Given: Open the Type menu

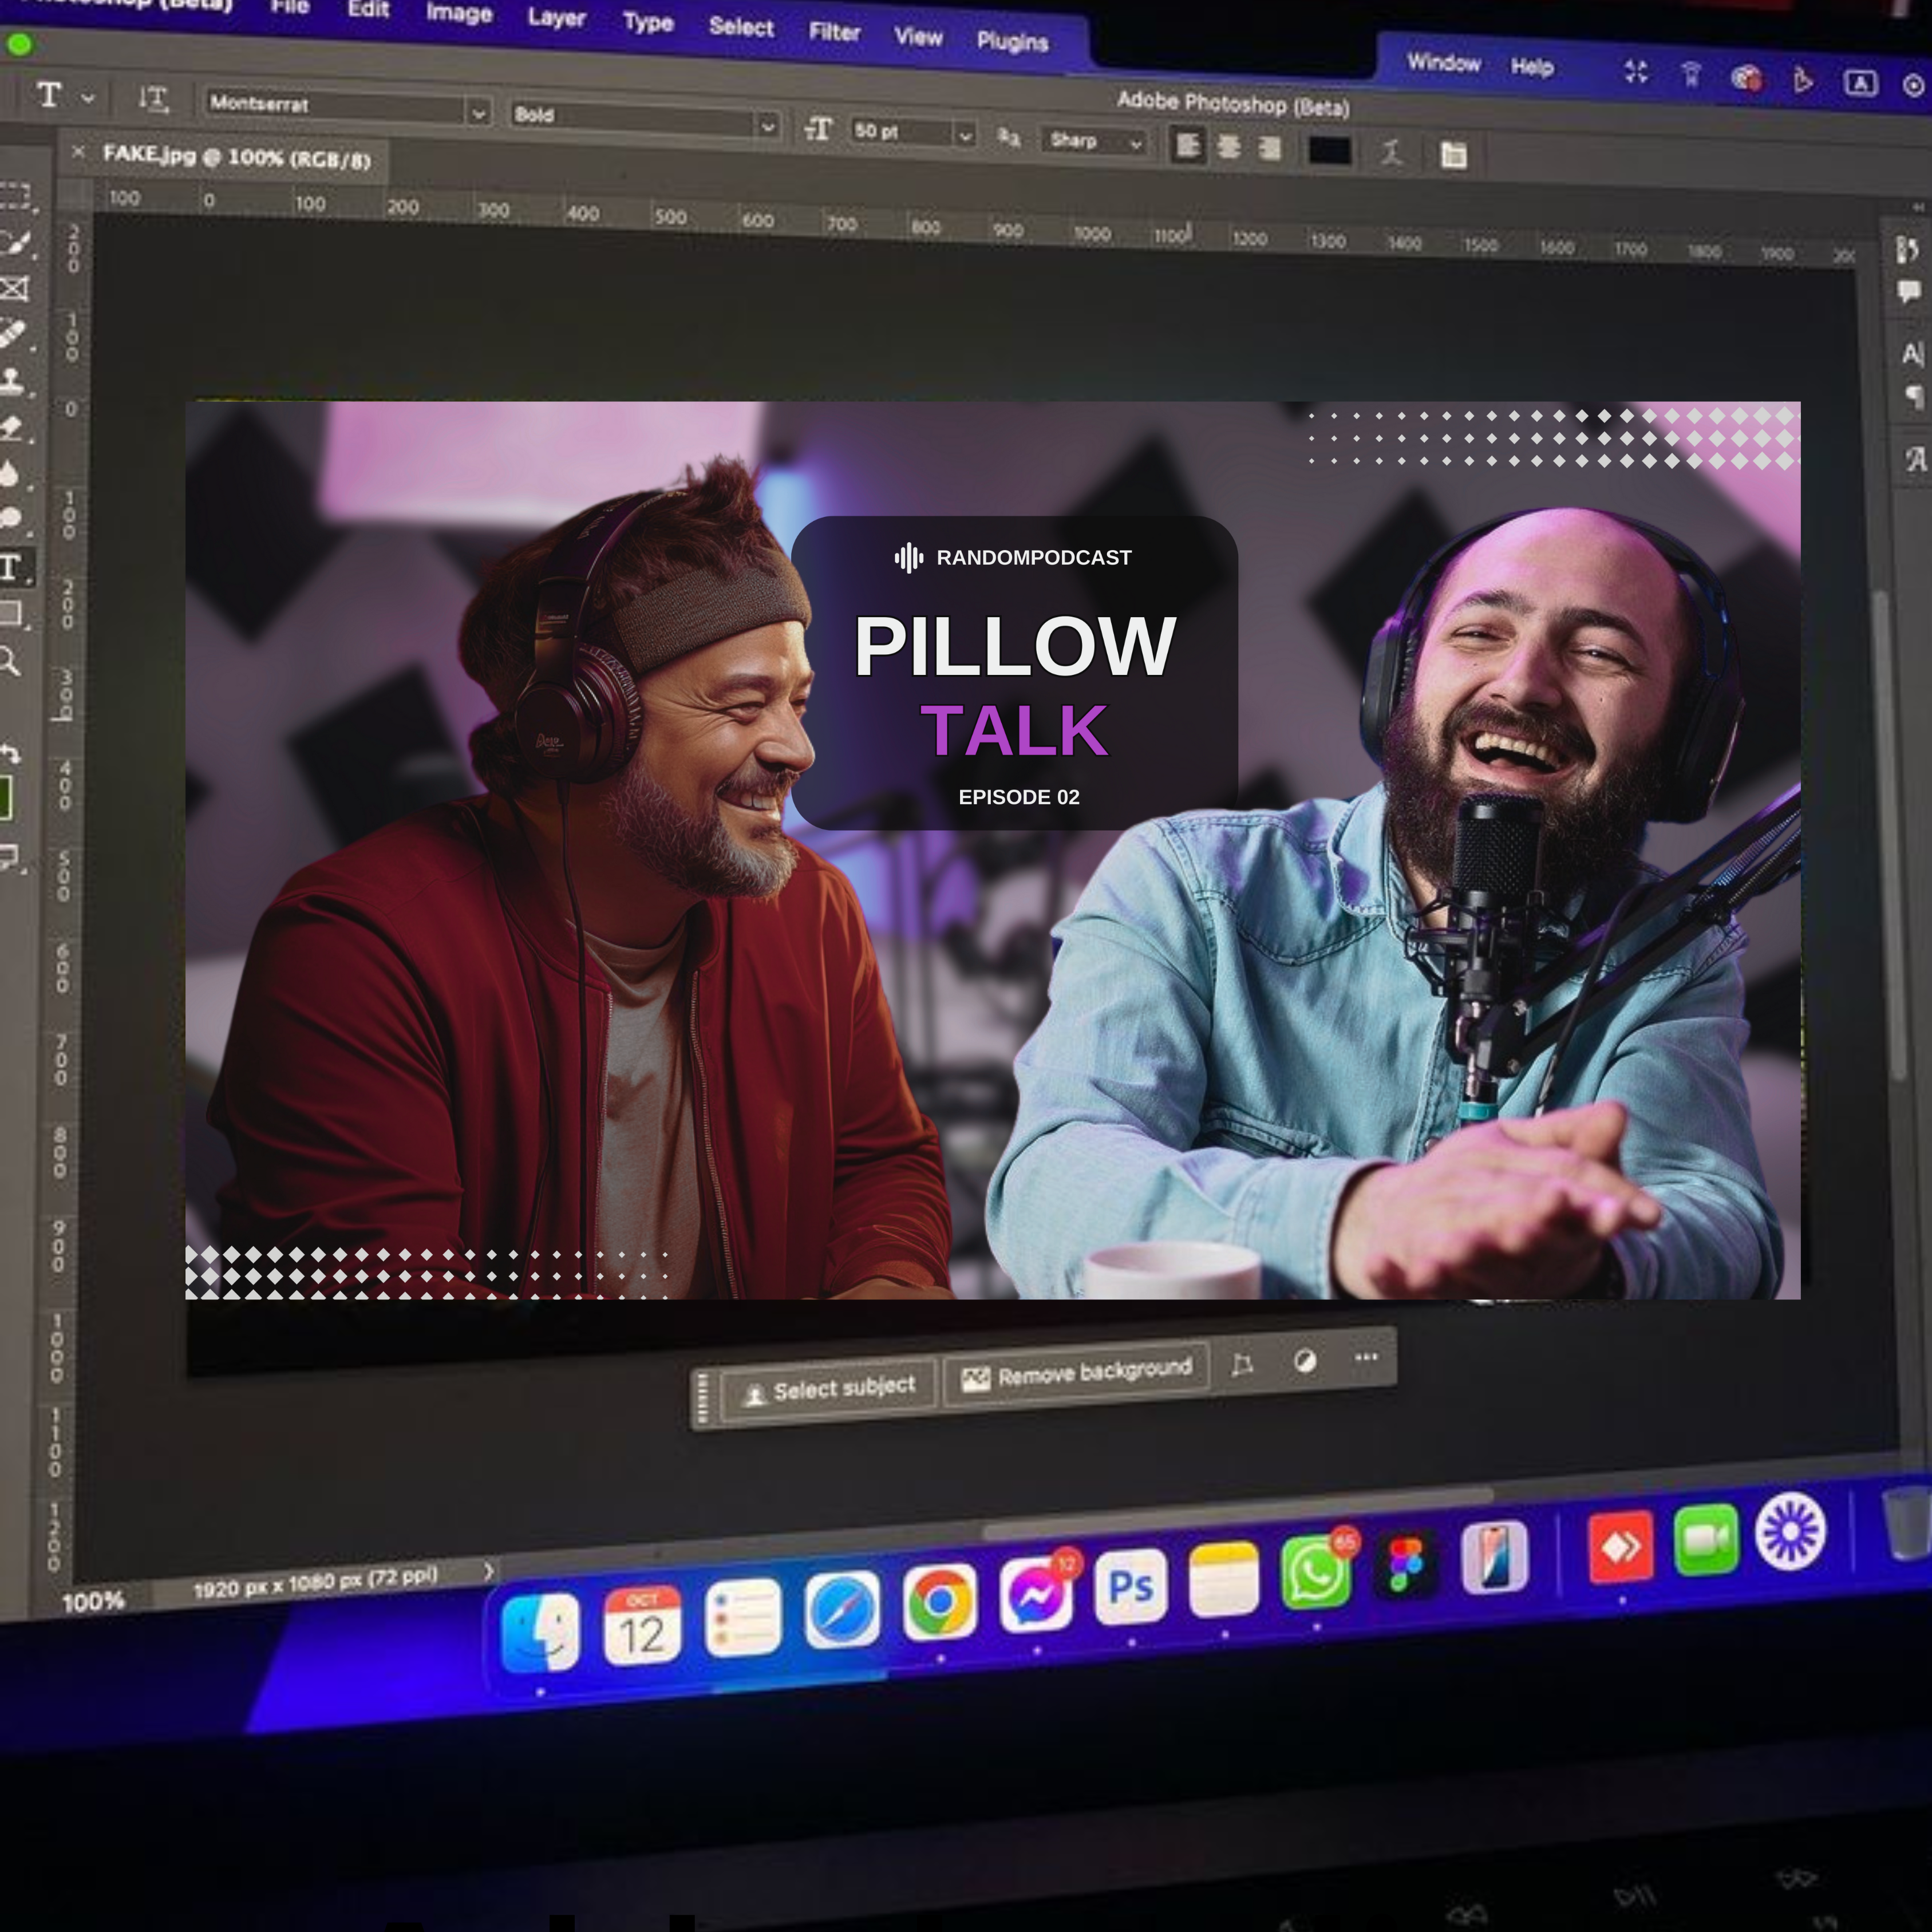Looking at the screenshot, I should (648, 22).
